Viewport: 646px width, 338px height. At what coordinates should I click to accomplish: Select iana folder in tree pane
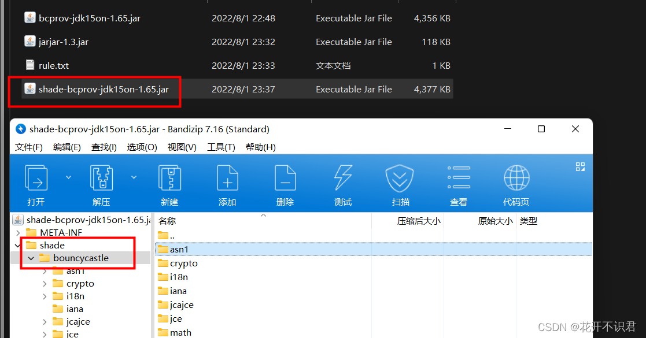point(68,309)
